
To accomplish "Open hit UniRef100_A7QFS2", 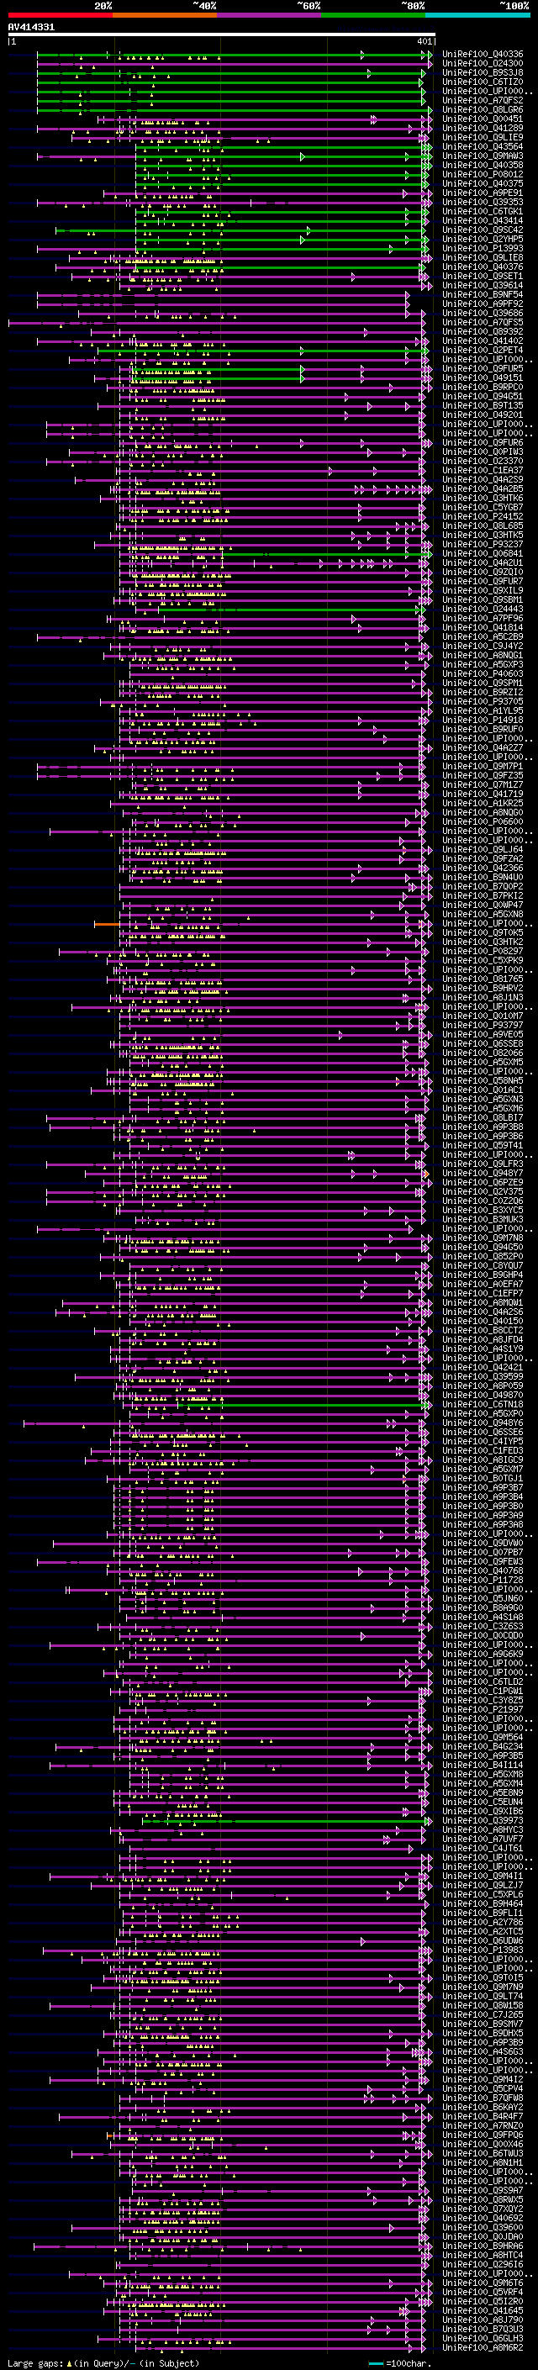I will coord(483,100).
